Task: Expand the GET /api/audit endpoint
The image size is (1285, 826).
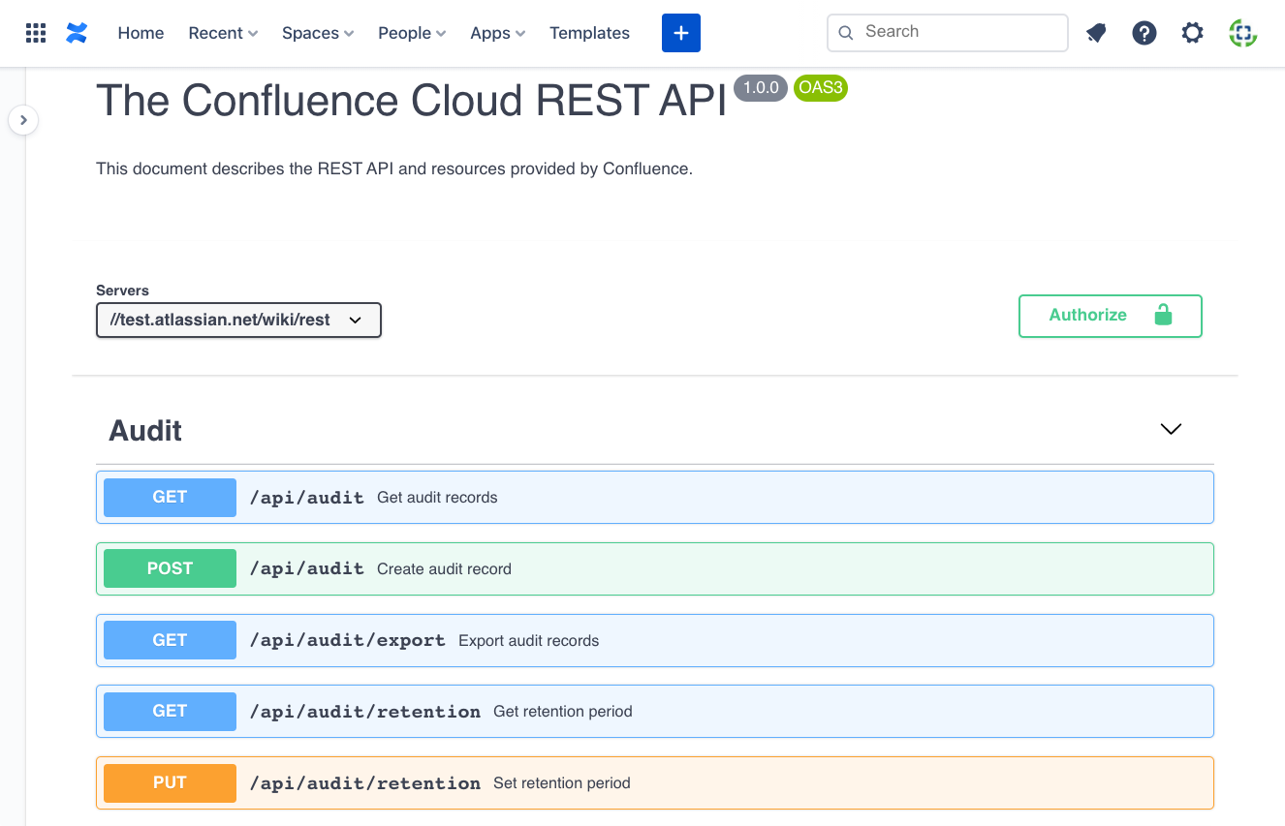Action: click(654, 497)
